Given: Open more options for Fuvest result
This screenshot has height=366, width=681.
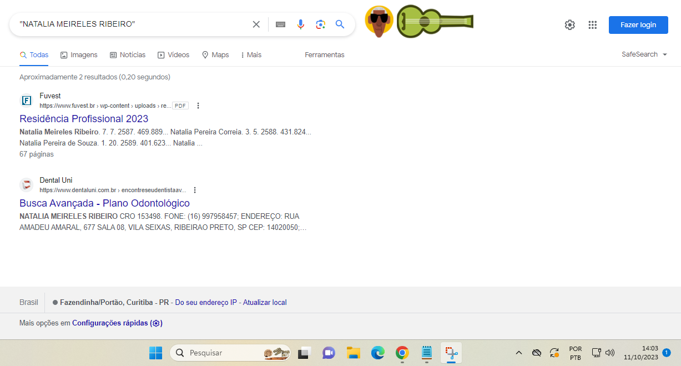Looking at the screenshot, I should 198,106.
